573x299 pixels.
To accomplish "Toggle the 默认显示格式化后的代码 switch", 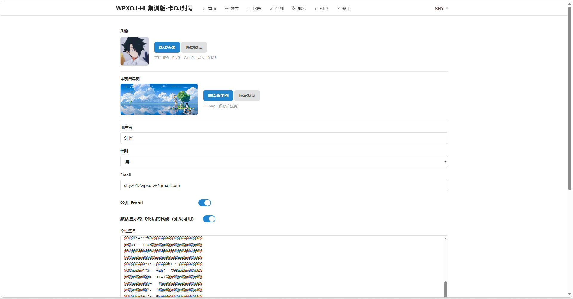I will pos(209,219).
